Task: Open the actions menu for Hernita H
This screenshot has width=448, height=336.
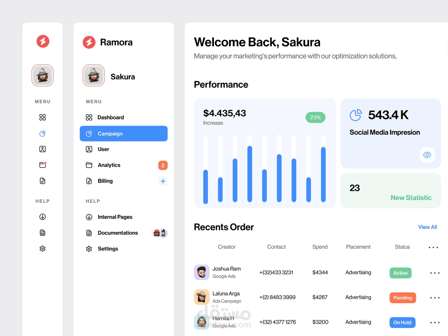Action: [435, 322]
